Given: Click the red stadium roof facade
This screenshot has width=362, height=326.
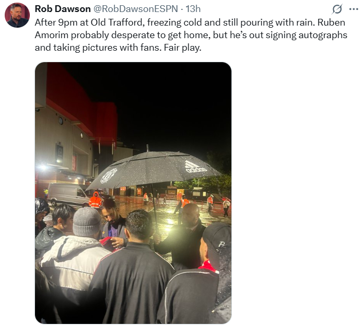Looking at the screenshot, I should click(81, 104).
